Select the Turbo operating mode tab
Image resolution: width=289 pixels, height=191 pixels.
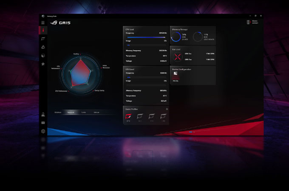83,112
